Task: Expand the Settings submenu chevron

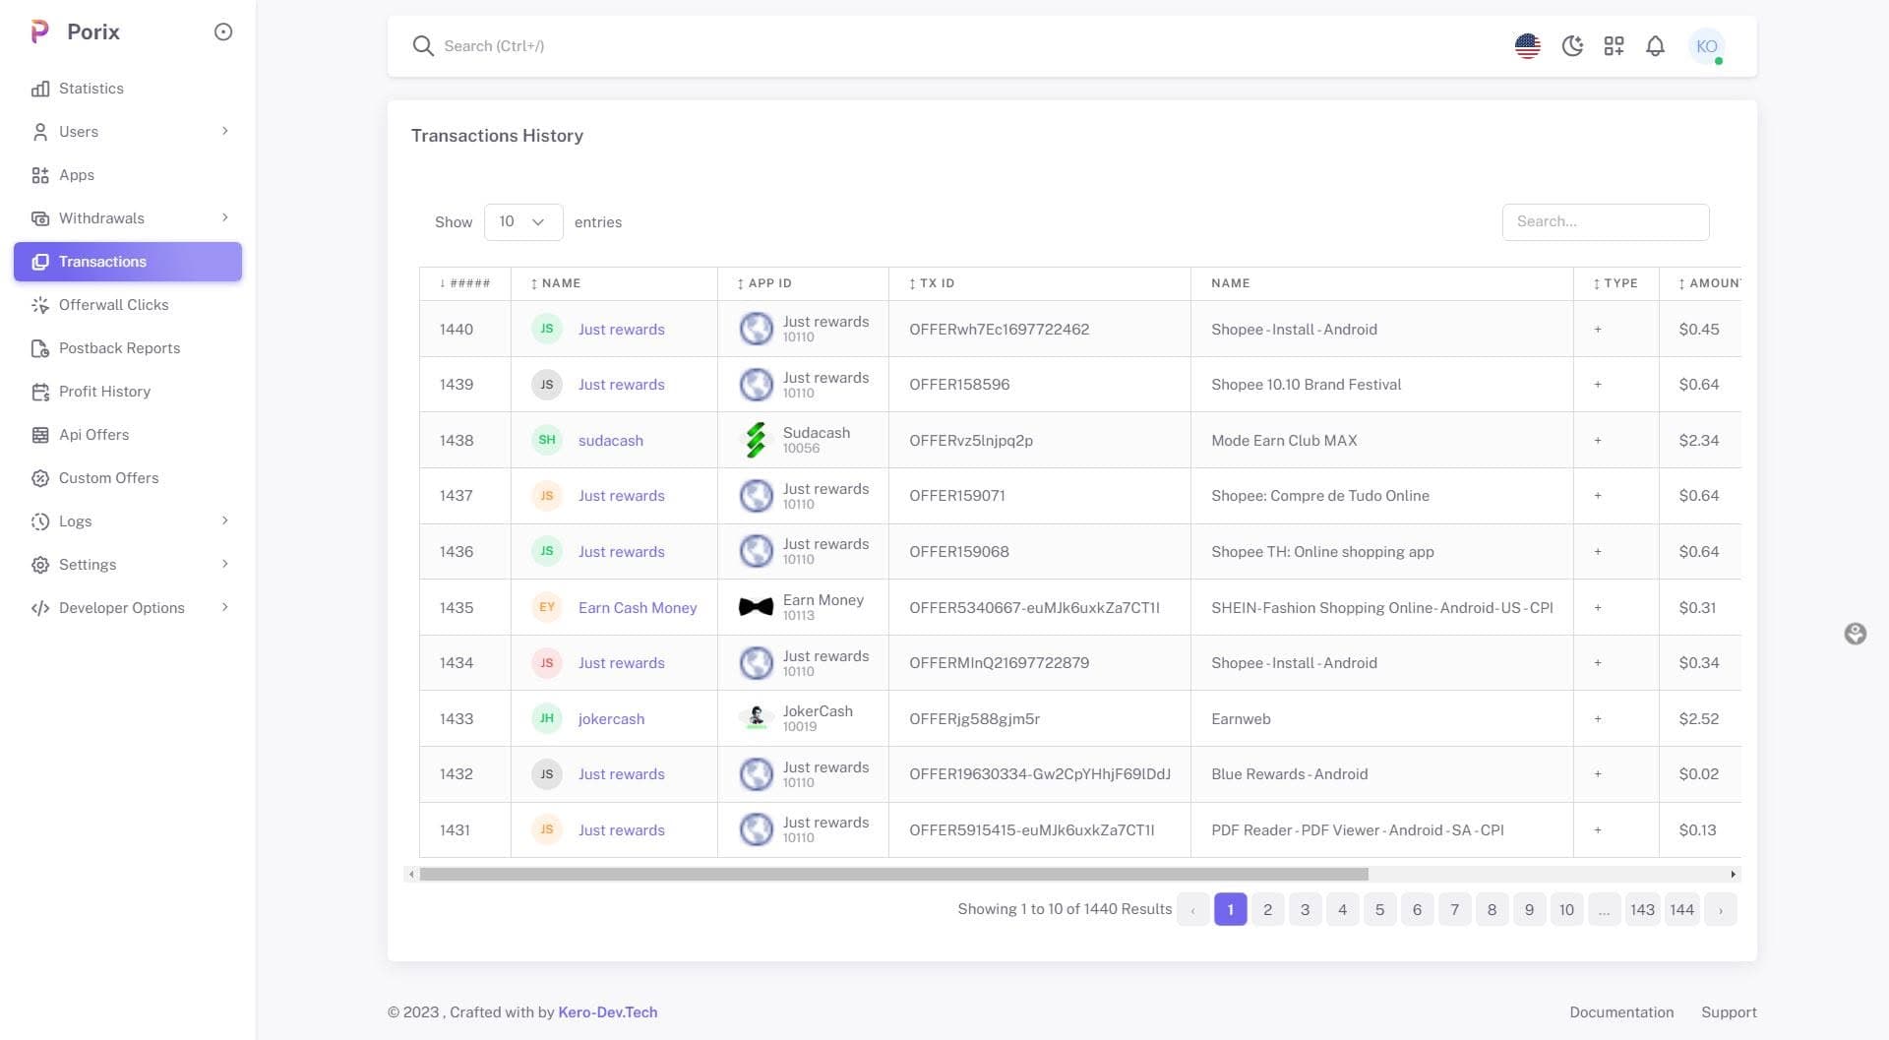Action: (x=225, y=564)
